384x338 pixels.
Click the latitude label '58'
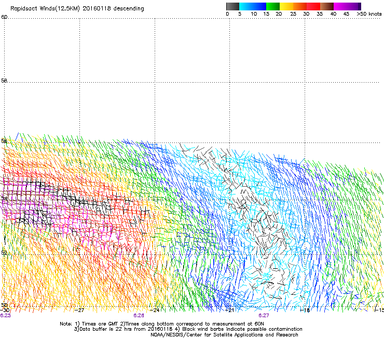(4, 81)
